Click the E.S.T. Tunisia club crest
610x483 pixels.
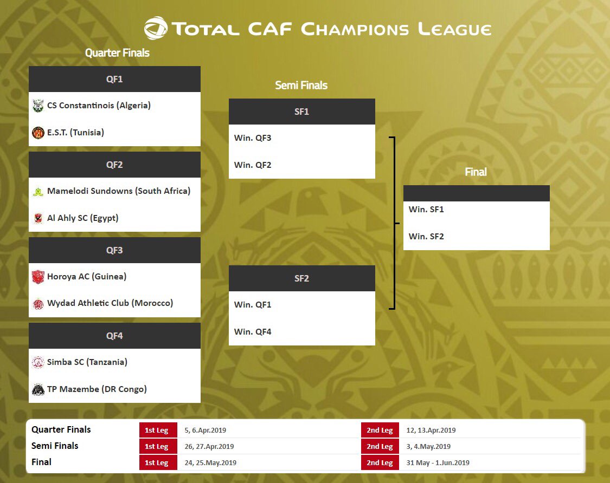[x=38, y=133]
